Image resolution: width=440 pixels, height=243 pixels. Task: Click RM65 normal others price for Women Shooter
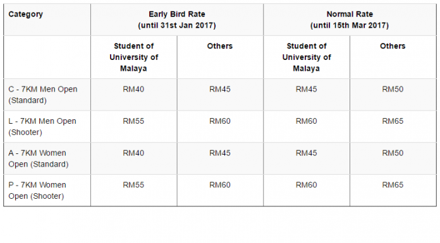pyautogui.click(x=393, y=186)
